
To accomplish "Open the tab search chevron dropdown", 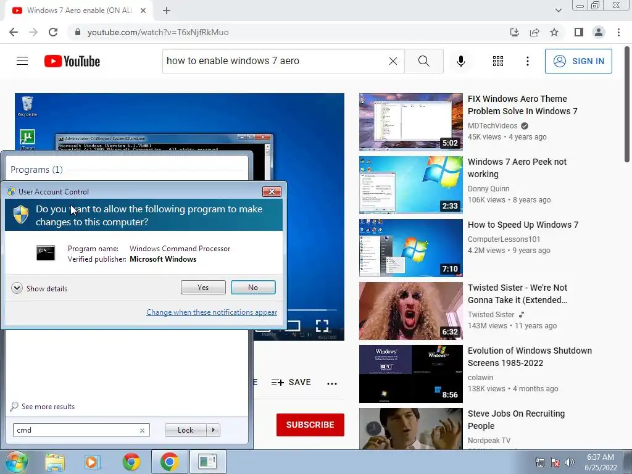I will click(x=558, y=10).
